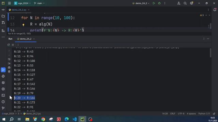
Task: Minimize the Run tool window
Action: [208, 39]
